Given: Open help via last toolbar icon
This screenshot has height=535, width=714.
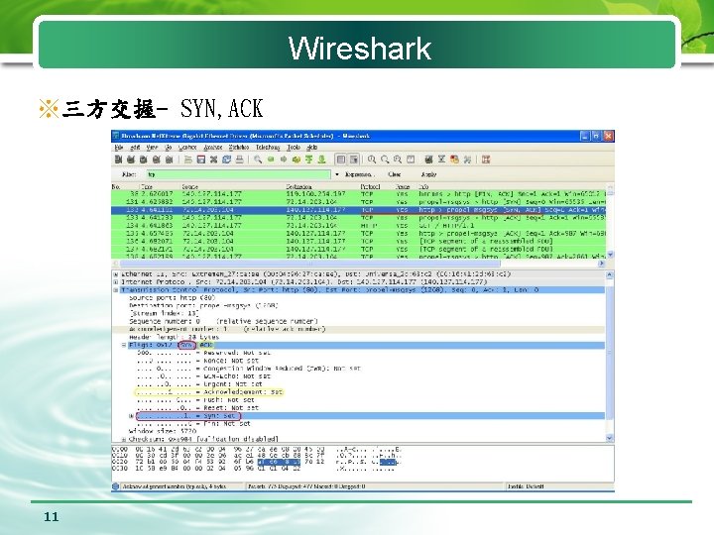Looking at the screenshot, I should [x=486, y=160].
